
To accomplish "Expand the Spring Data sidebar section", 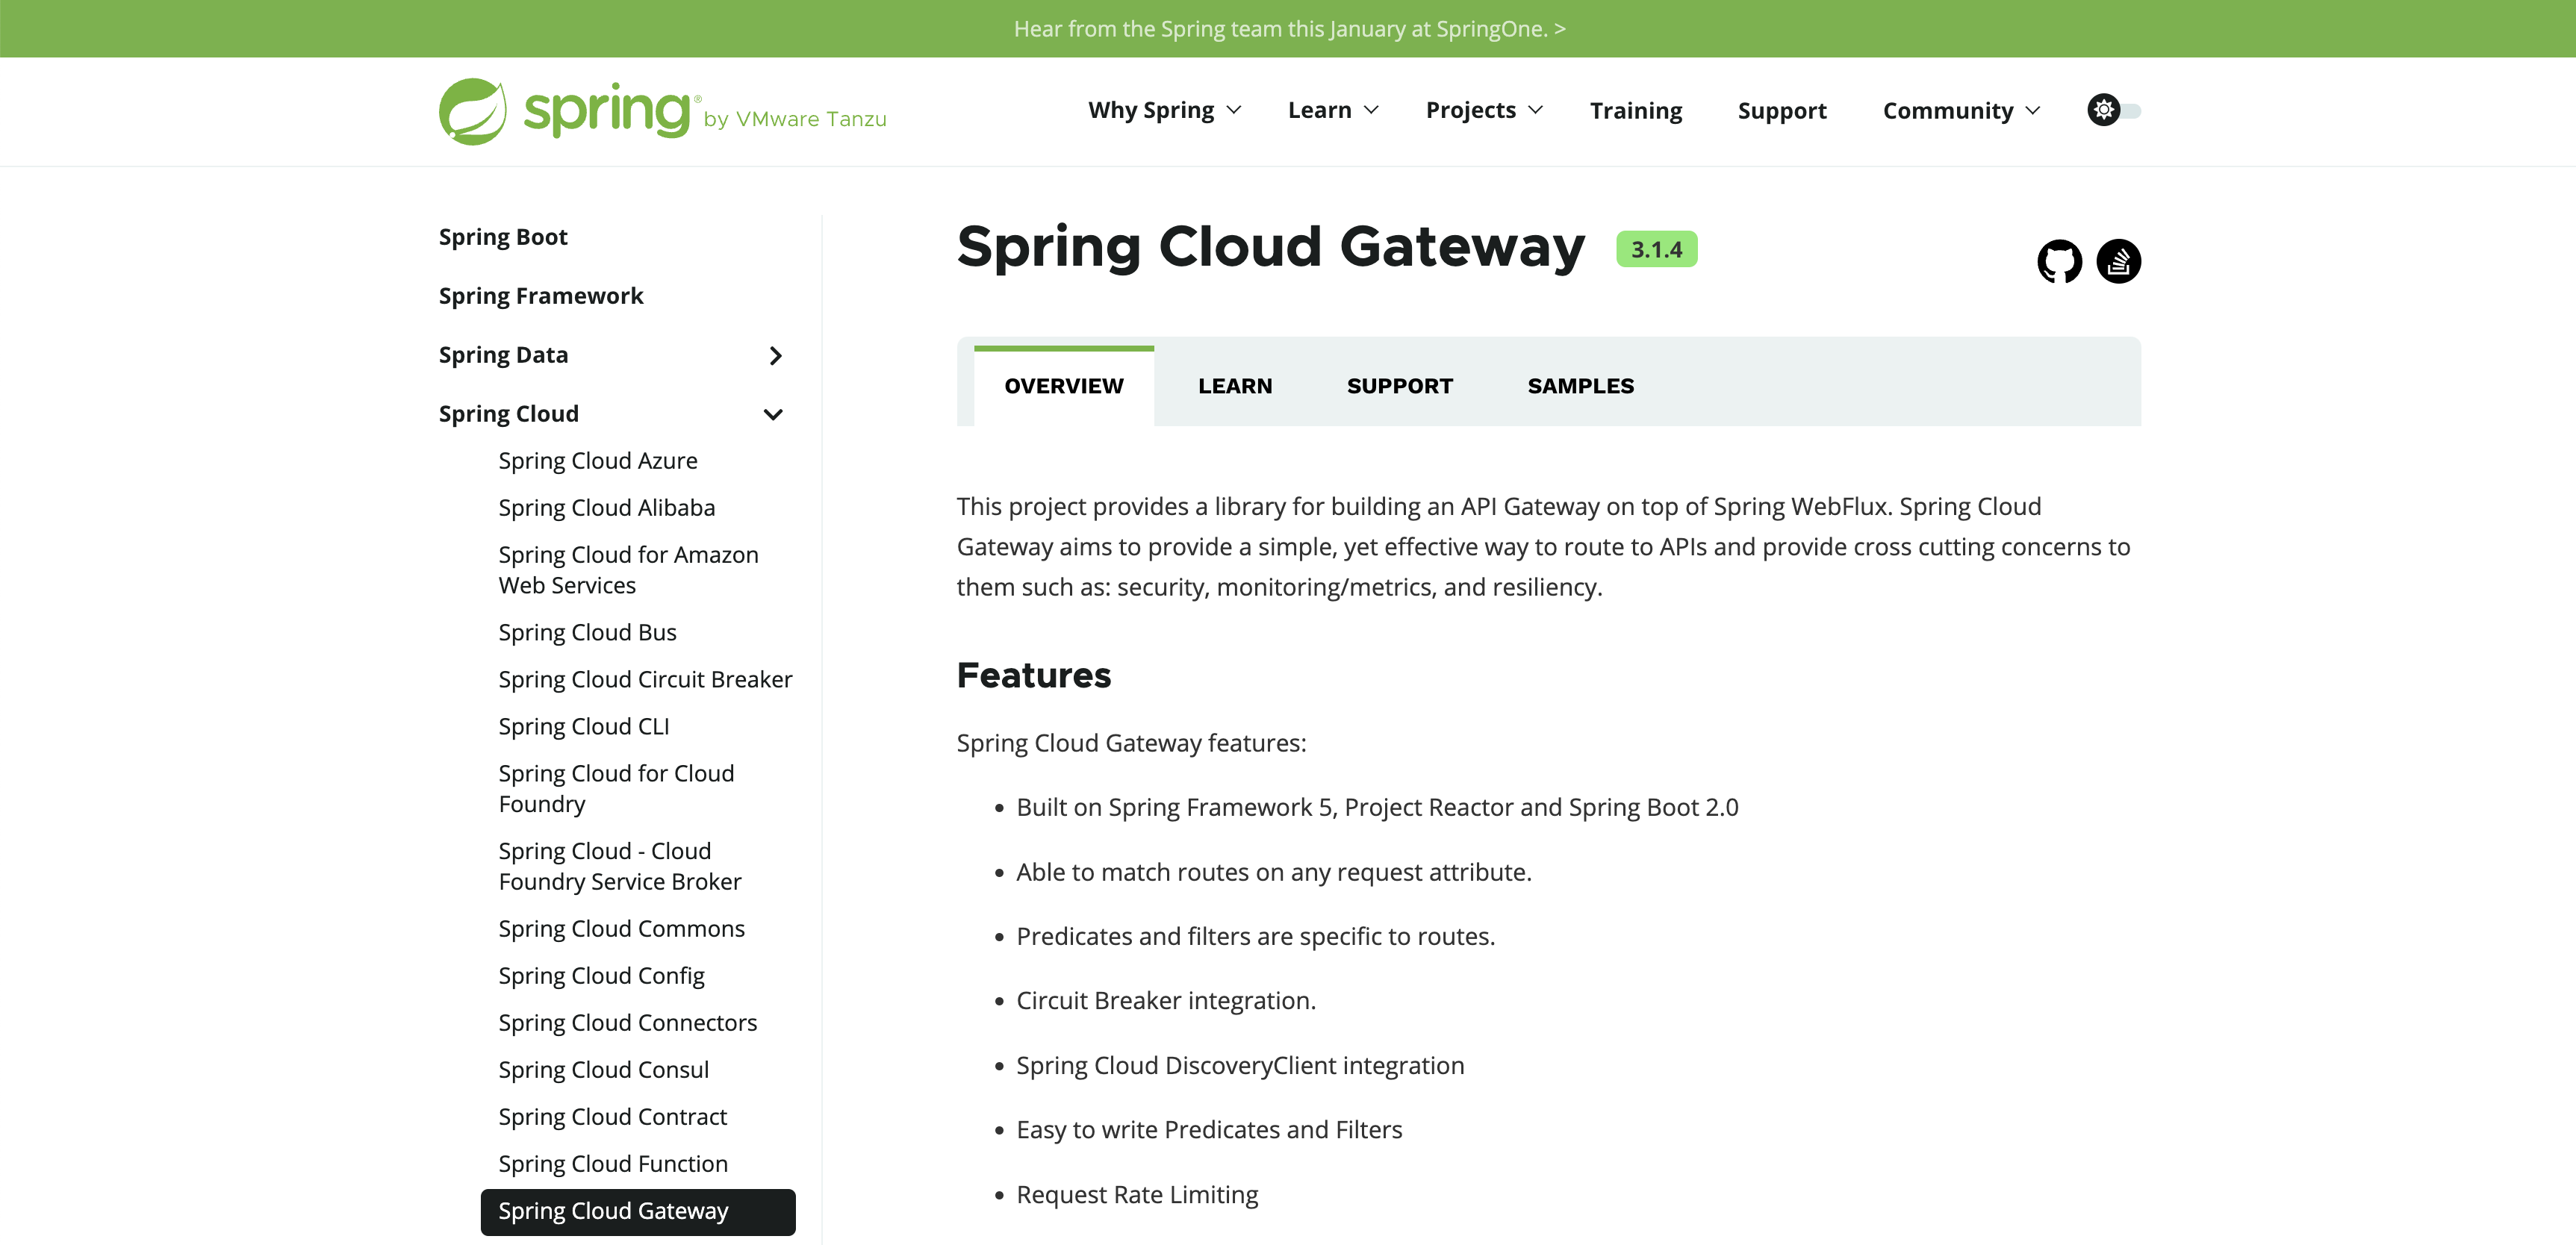I will 775,355.
